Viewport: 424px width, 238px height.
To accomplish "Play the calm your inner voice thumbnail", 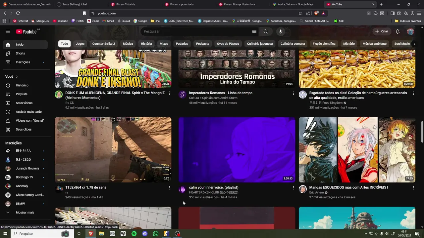I will pos(237,150).
